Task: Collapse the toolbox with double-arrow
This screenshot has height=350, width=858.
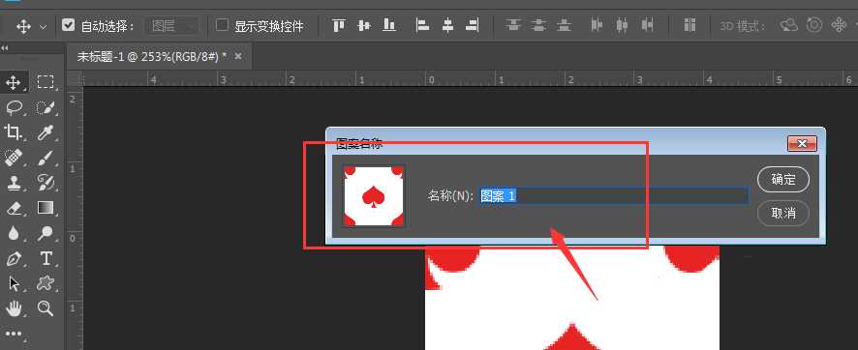Action: tap(5, 48)
